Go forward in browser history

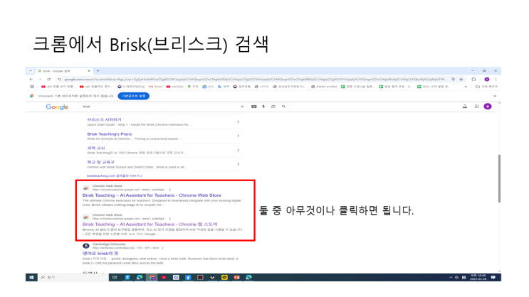pyautogui.click(x=40, y=80)
